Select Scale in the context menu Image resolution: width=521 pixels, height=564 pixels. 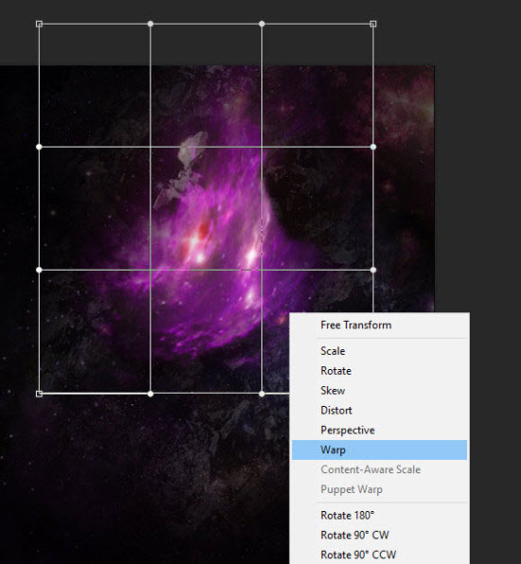pyautogui.click(x=379, y=351)
